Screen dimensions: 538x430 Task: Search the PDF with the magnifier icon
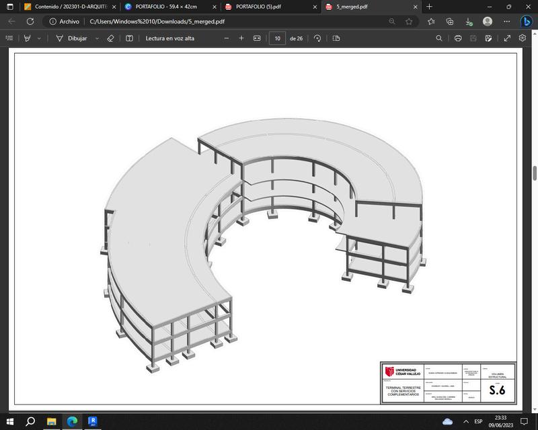[x=439, y=38]
